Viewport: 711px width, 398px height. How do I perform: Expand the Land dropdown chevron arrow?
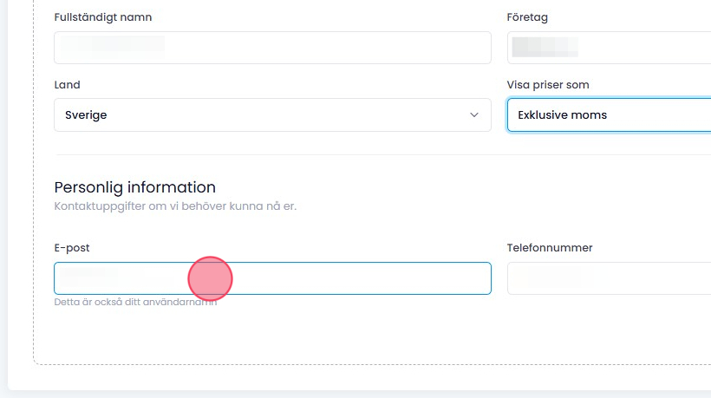(x=474, y=115)
